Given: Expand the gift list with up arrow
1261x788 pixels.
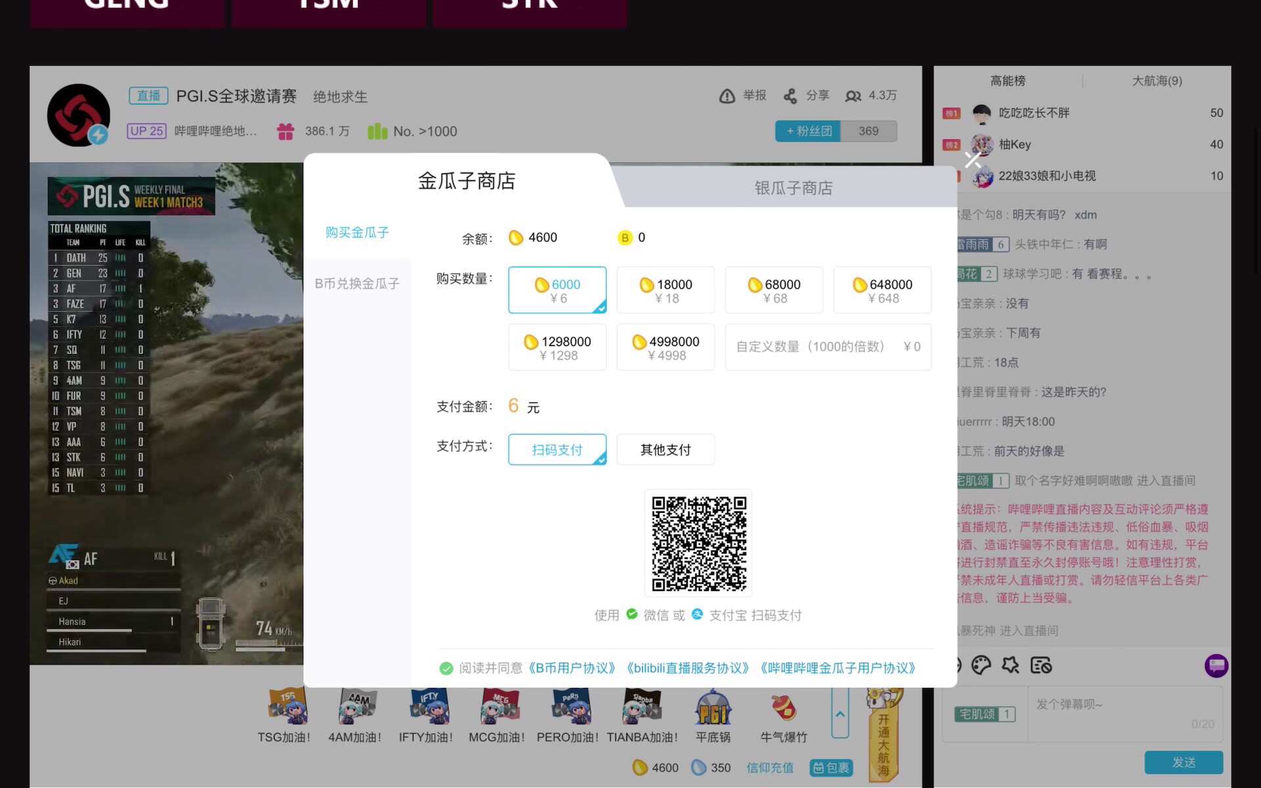Looking at the screenshot, I should coord(840,714).
